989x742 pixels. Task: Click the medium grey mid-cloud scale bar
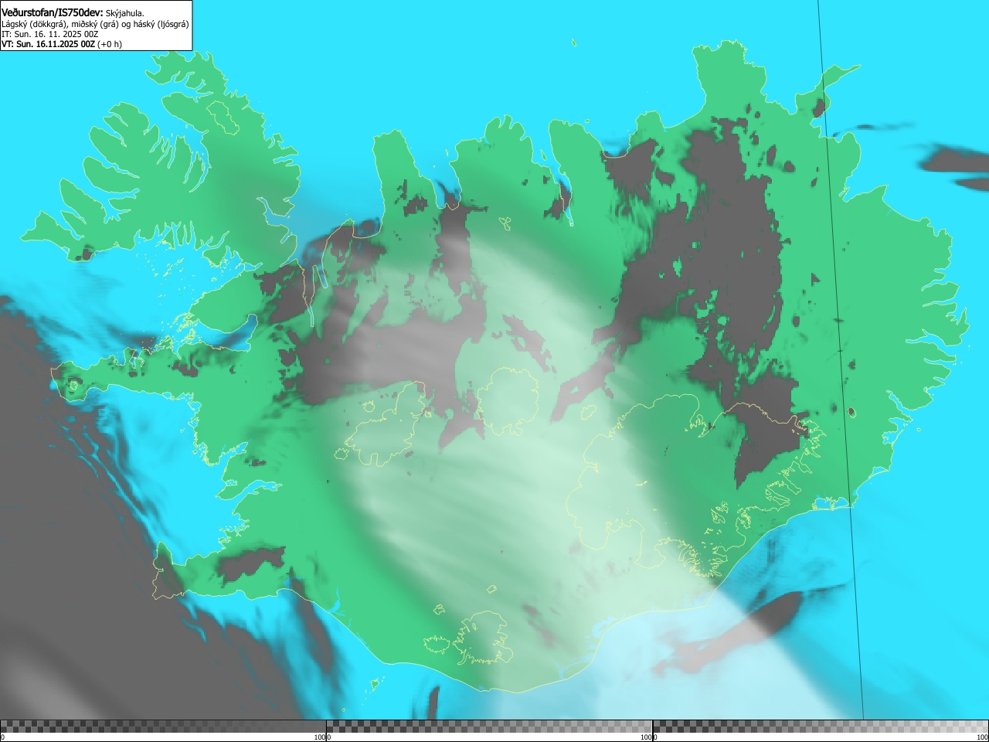click(x=489, y=727)
